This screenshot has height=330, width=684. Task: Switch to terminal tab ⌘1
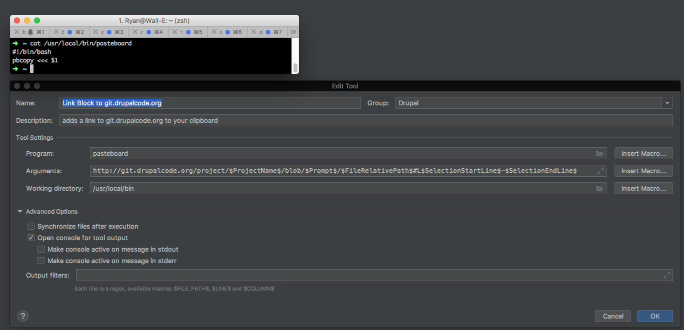(x=29, y=32)
